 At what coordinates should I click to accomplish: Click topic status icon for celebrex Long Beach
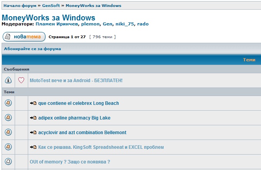pos(8,103)
